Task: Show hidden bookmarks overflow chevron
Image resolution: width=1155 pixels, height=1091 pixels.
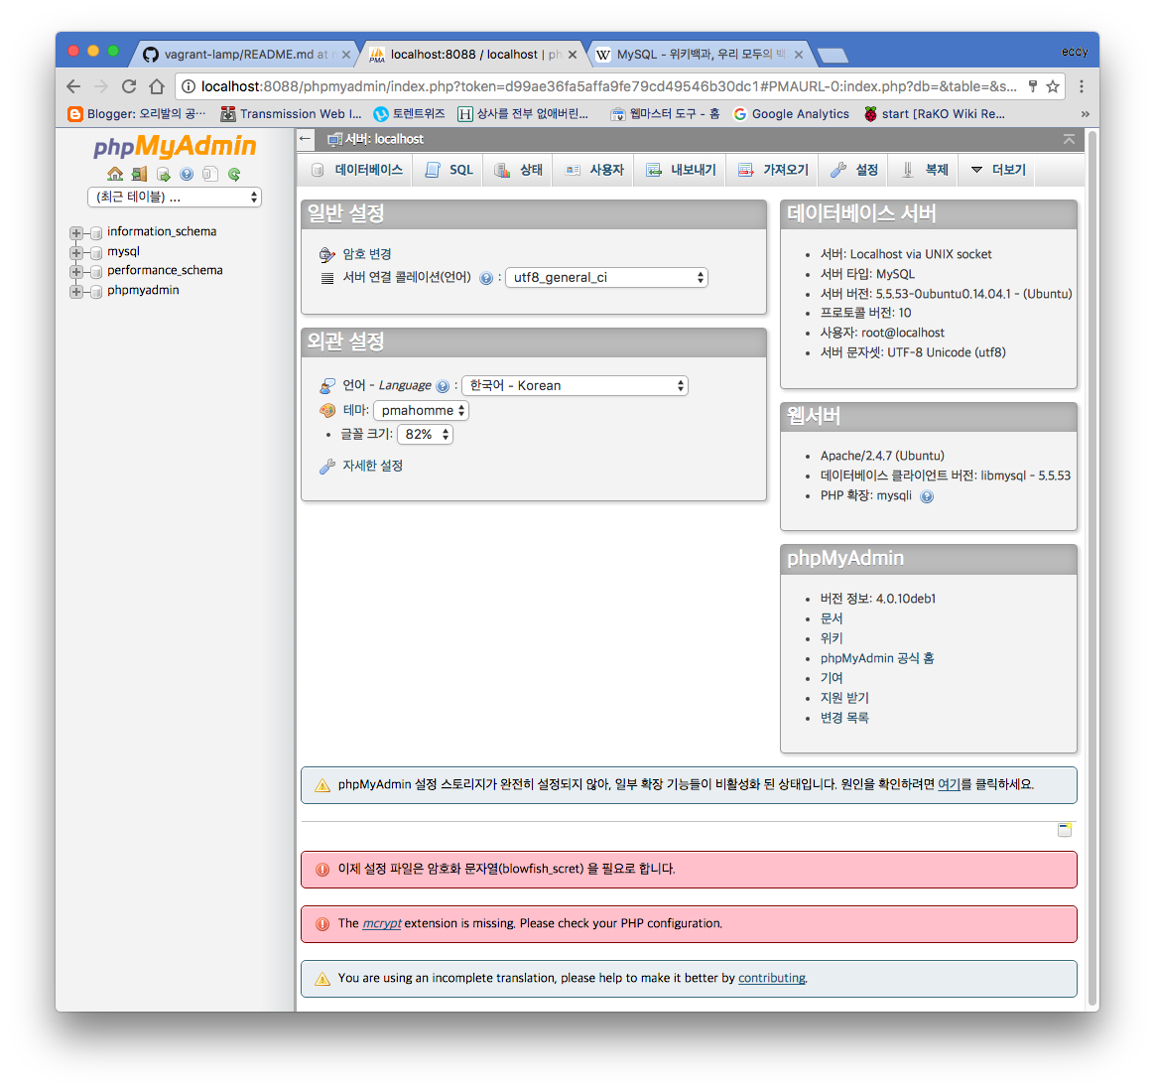Action: coord(1085,114)
